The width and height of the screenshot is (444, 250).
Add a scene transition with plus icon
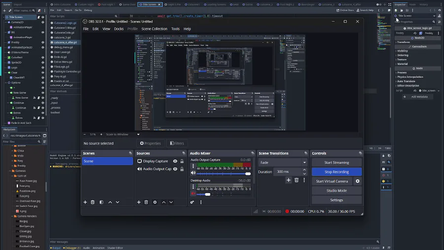click(289, 180)
